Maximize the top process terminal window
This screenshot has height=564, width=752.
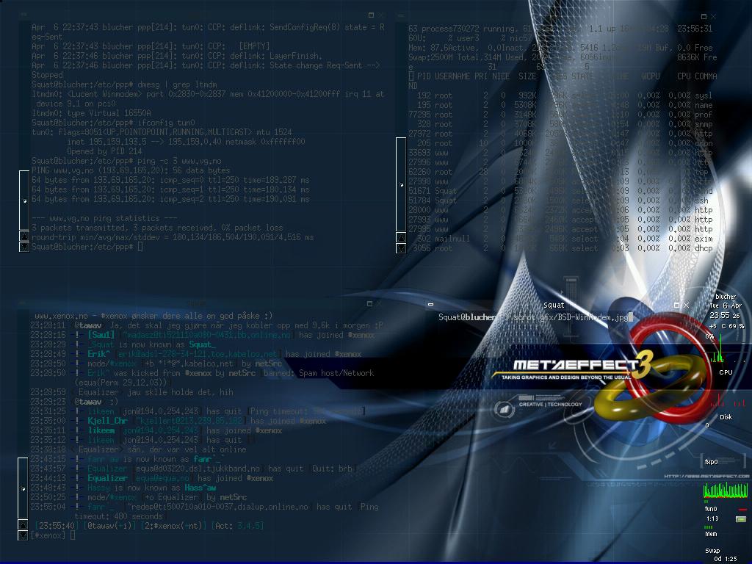click(704, 16)
